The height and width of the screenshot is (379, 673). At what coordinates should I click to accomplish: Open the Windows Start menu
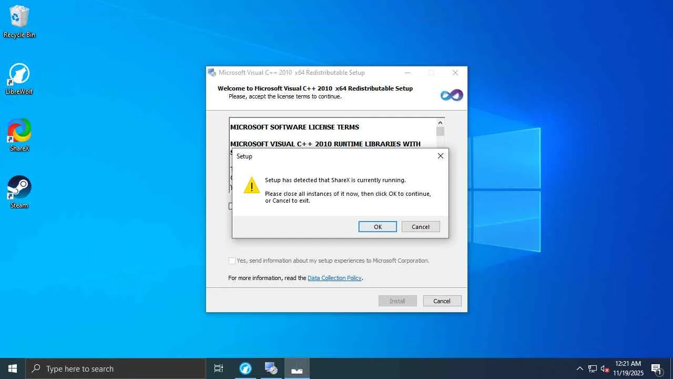(13, 368)
